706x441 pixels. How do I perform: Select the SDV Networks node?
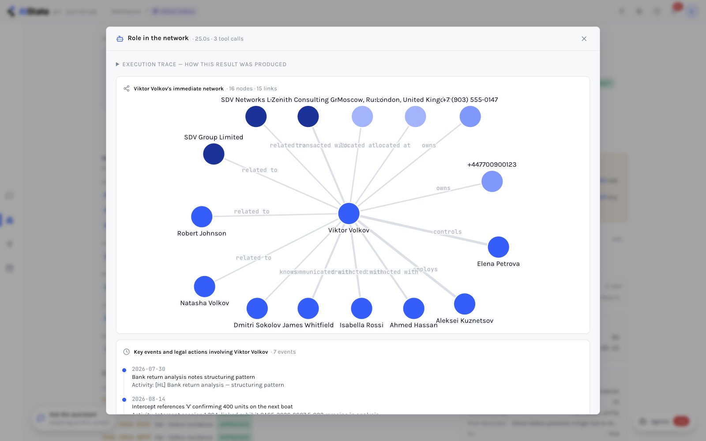click(256, 117)
